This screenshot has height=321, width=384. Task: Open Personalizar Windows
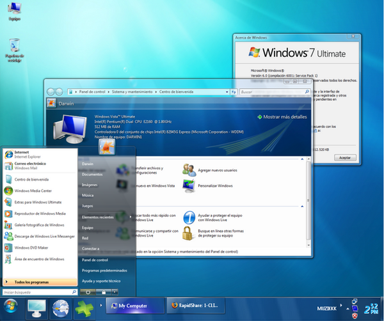[x=207, y=185]
